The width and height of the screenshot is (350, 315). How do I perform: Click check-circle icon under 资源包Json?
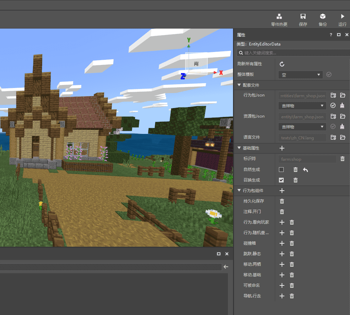(333, 127)
